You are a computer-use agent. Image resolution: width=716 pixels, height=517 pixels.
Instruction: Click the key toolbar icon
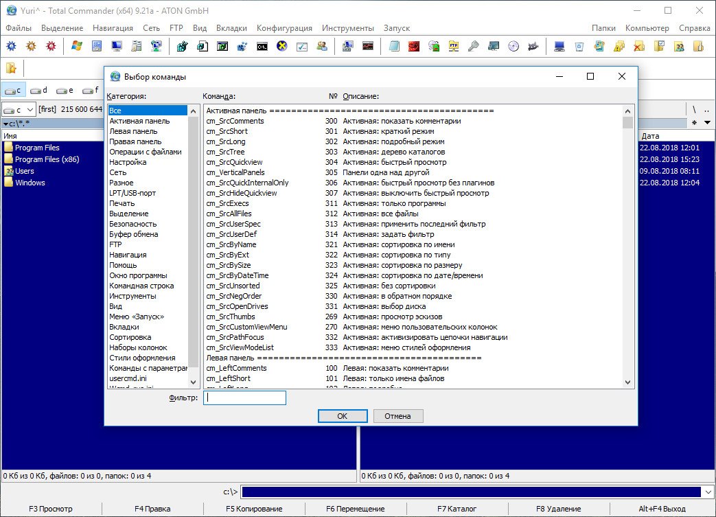coord(473,46)
